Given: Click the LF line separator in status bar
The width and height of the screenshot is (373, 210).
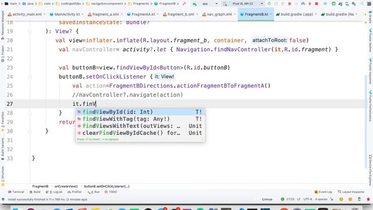Looking at the screenshot, I should 298,199.
